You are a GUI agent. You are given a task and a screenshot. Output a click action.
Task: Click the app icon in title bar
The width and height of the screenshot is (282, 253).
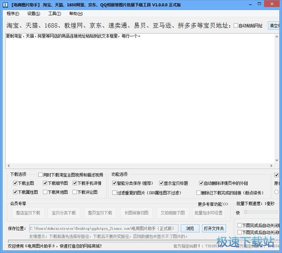[4, 5]
